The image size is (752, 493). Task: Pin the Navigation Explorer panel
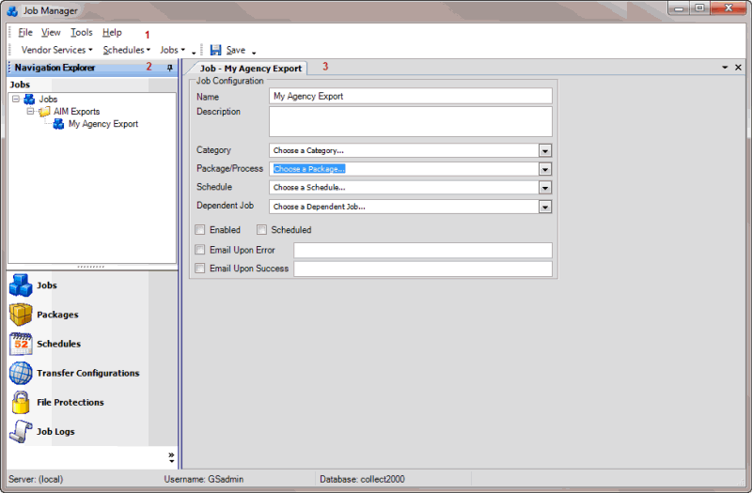pyautogui.click(x=170, y=68)
